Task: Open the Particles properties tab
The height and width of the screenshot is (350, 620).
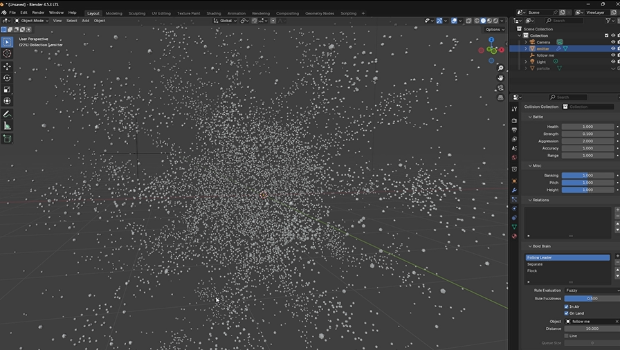Action: tap(514, 199)
